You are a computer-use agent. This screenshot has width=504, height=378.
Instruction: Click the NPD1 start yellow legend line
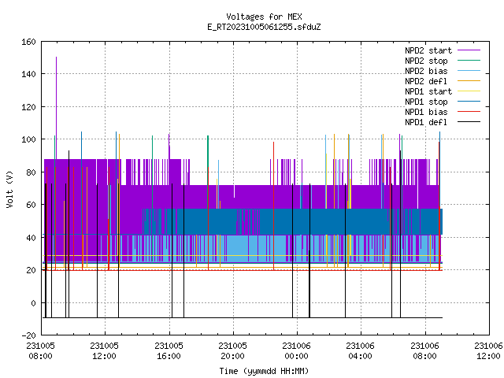[x=469, y=91]
